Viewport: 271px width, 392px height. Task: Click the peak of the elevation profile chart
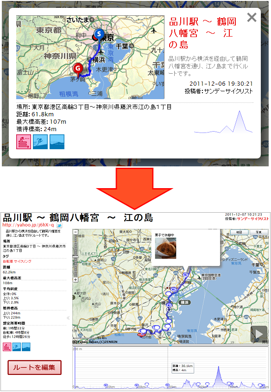click(x=219, y=367)
